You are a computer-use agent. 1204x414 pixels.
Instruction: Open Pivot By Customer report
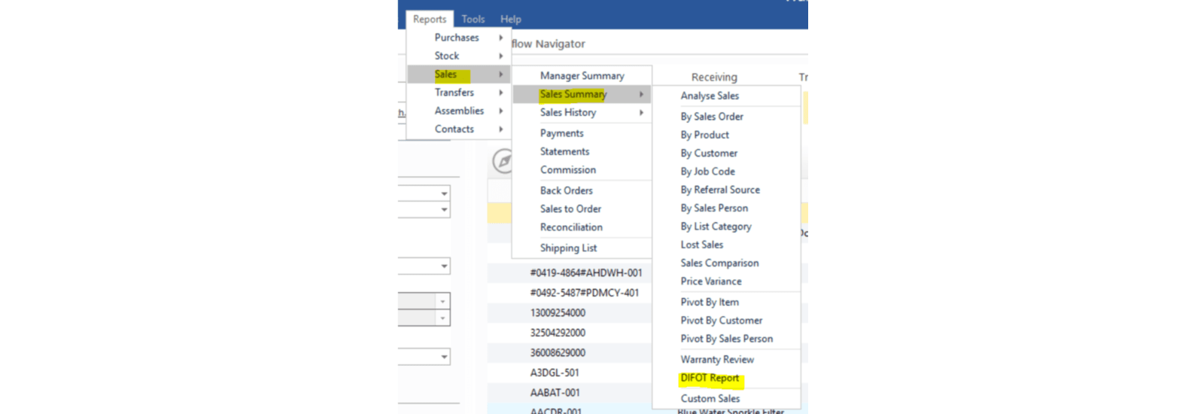pos(726,320)
